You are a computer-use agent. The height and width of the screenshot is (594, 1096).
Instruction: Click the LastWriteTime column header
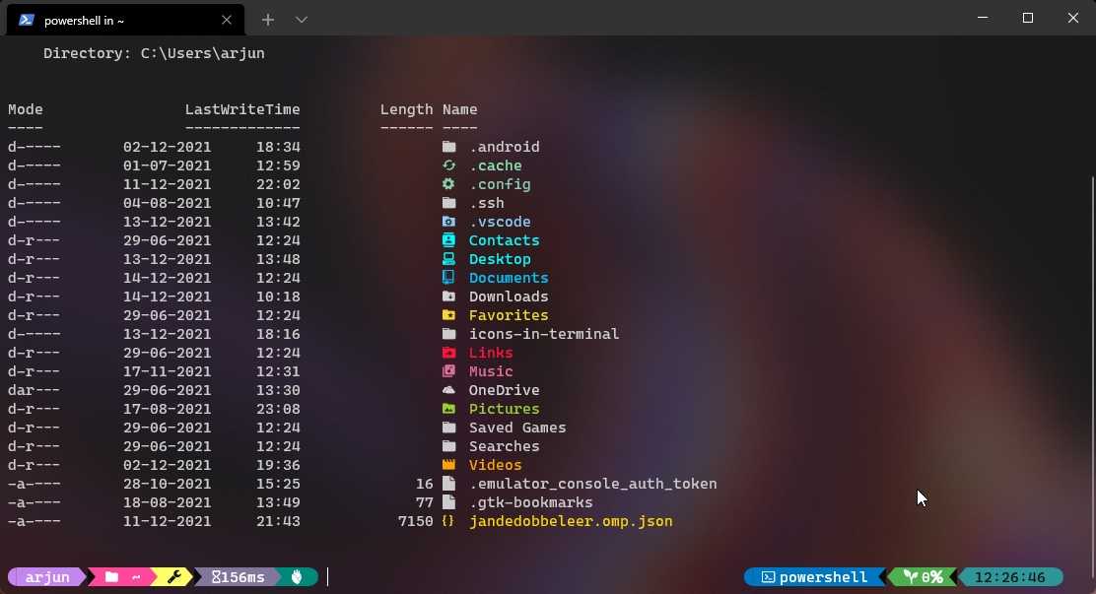click(242, 109)
